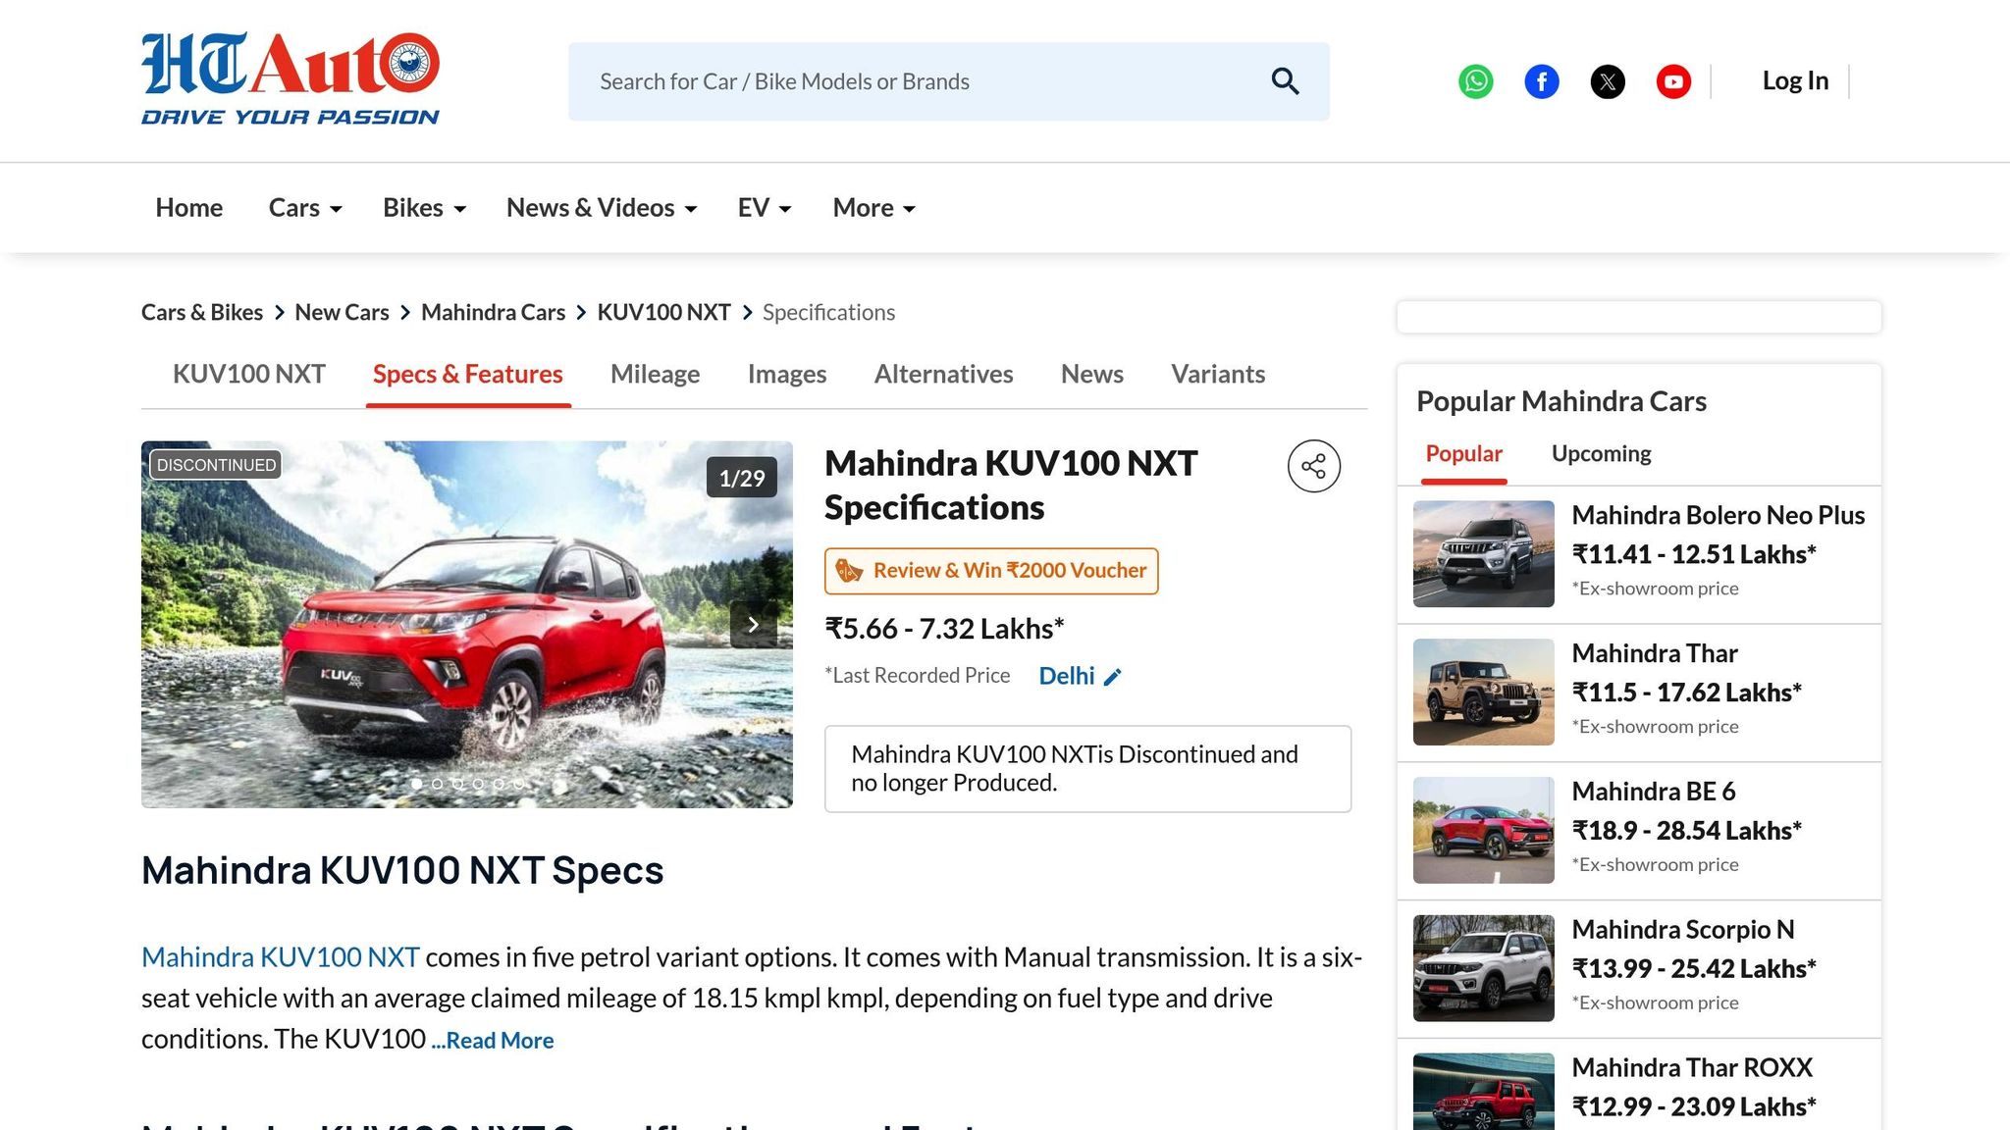Open HT Auto's X profile
Image resolution: width=2010 pixels, height=1130 pixels.
pyautogui.click(x=1608, y=81)
